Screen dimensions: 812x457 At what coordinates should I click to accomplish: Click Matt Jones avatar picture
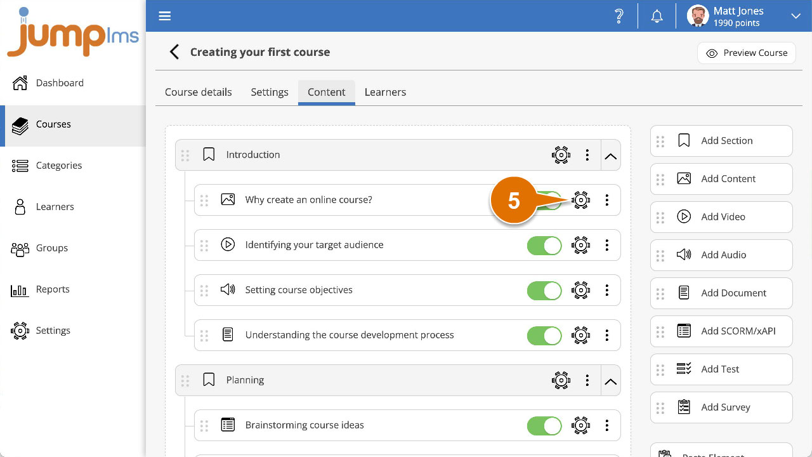point(698,16)
